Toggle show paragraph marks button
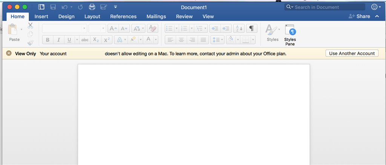The width and height of the screenshot is (386, 165). click(x=251, y=29)
